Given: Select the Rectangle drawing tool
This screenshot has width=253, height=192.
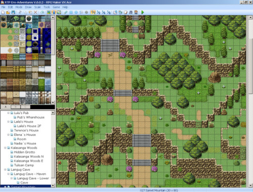Looking at the screenshot, I should tap(71, 12).
